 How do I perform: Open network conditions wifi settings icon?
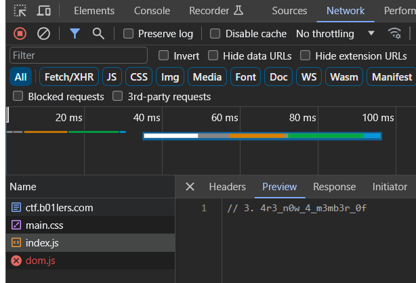pos(394,33)
